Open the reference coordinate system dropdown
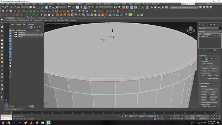This screenshot has width=222, height=125. [63, 7]
